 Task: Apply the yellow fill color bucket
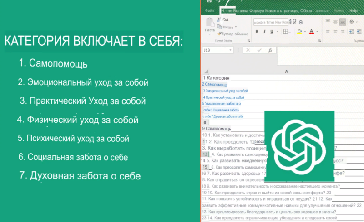(299, 31)
